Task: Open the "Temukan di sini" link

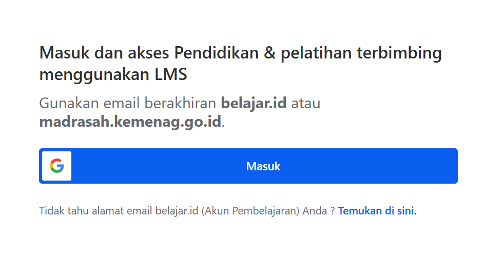Action: (377, 211)
